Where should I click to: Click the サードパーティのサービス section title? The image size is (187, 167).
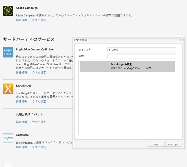29,39
